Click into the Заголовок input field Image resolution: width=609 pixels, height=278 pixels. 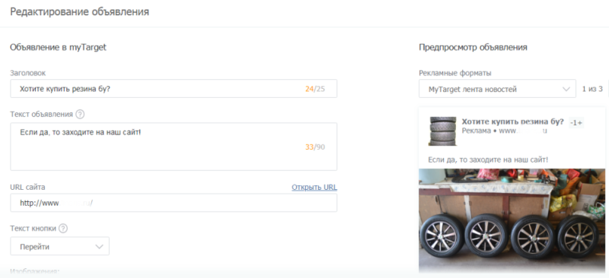pos(174,89)
